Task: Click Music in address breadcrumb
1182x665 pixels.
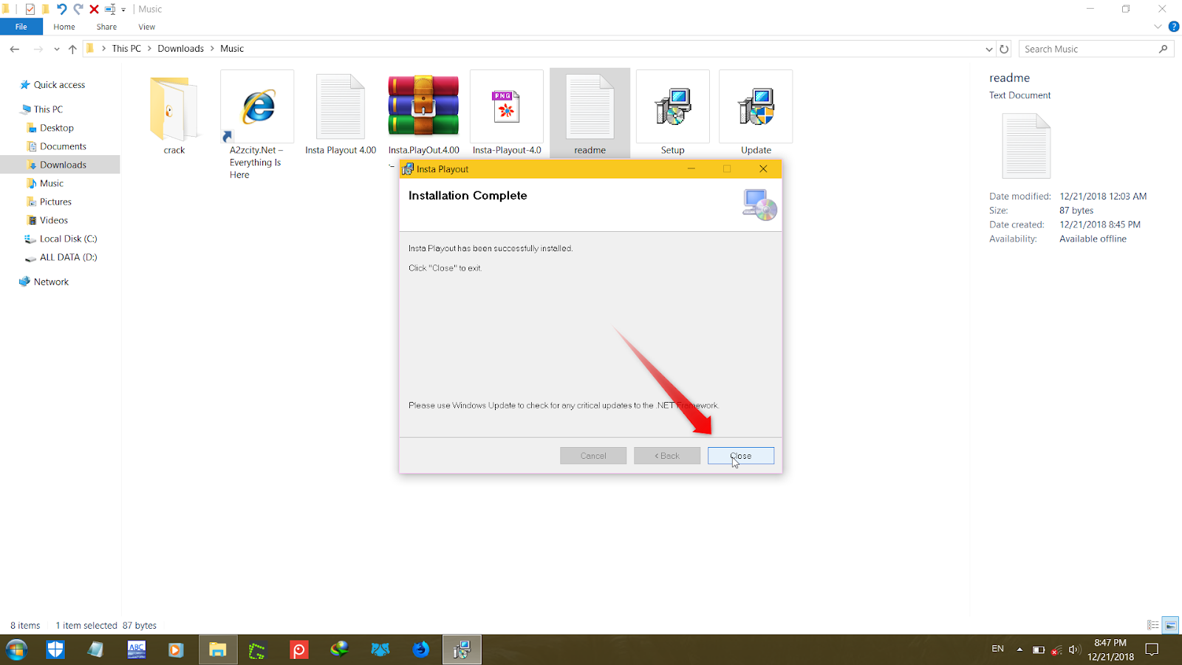Action: (232, 49)
